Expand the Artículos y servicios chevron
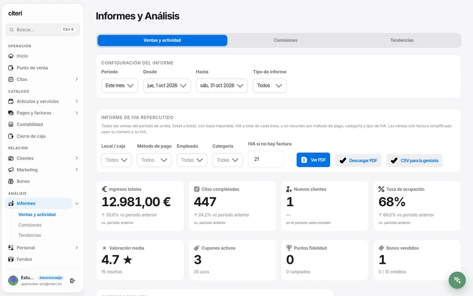This screenshot has height=296, width=473. 77,101
